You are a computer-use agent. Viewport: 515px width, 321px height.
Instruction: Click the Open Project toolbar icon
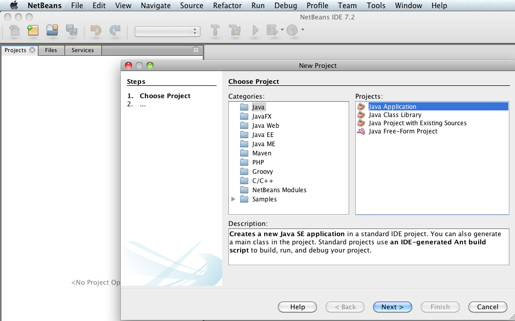(x=52, y=30)
